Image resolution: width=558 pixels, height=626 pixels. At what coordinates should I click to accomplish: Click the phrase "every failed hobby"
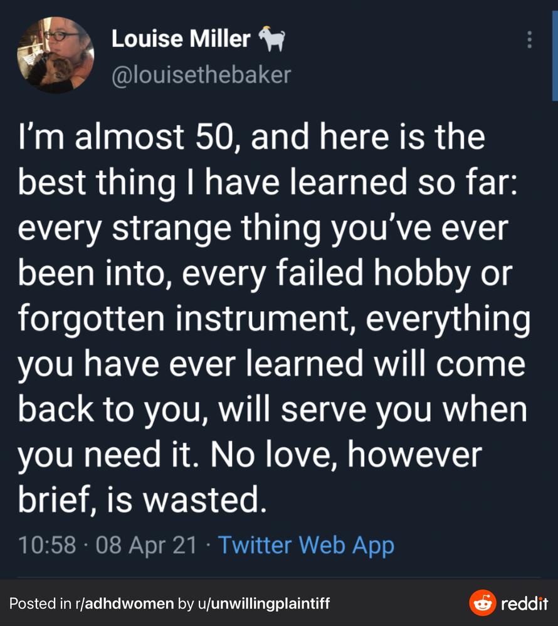click(x=327, y=273)
